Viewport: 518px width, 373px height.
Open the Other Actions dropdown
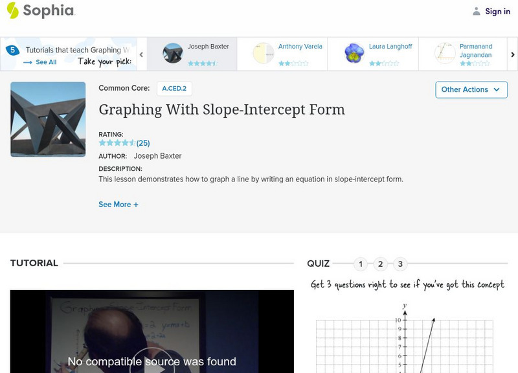(471, 89)
